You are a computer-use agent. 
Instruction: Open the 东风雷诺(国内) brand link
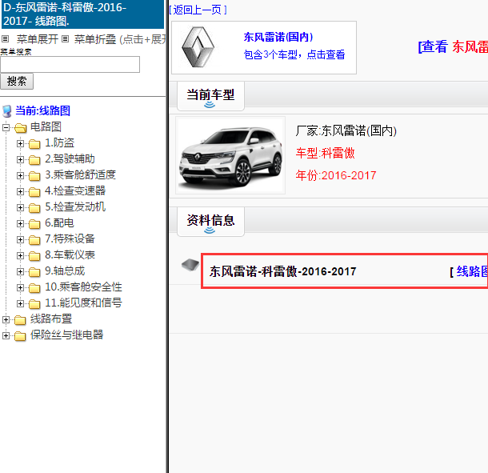(278, 37)
